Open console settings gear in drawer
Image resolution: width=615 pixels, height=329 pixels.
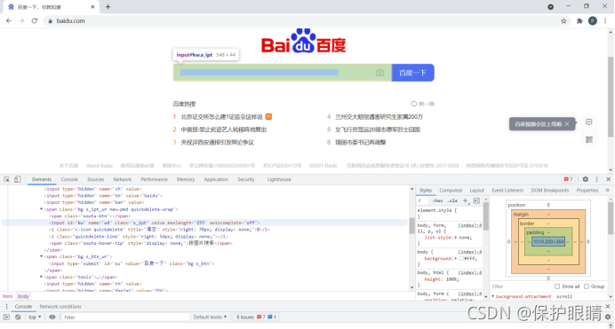pyautogui.click(x=608, y=317)
